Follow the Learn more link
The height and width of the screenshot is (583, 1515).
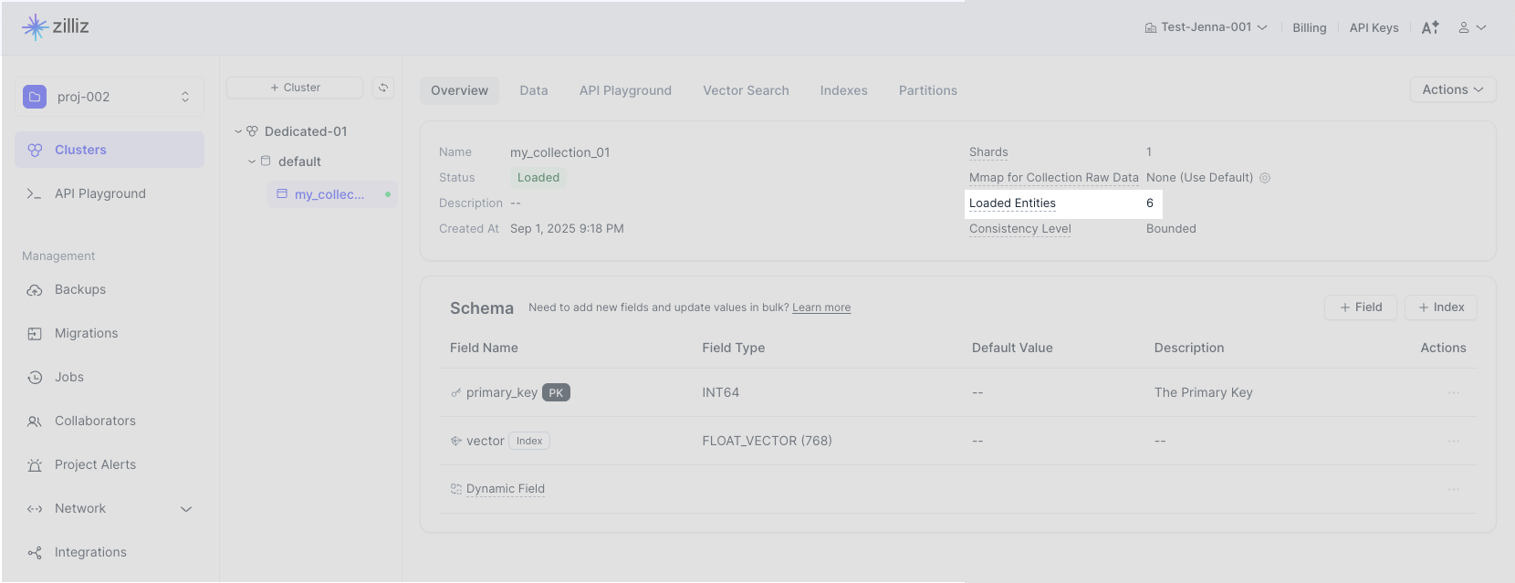[x=820, y=307]
